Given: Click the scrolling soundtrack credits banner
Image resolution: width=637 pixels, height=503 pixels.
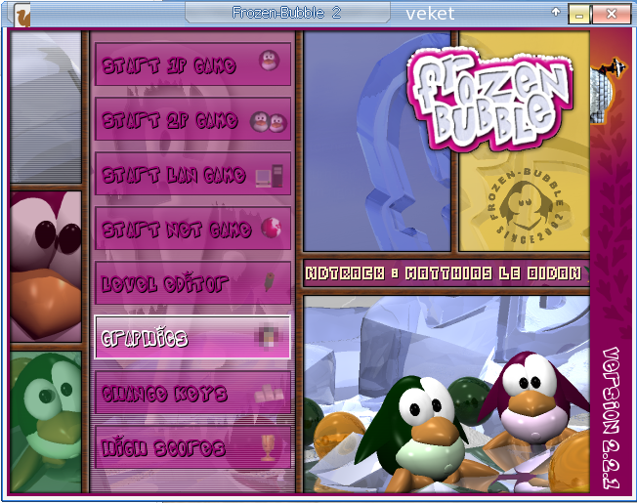Looking at the screenshot, I should 446,273.
